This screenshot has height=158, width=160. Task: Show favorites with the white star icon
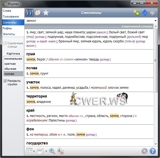pos(46,13)
